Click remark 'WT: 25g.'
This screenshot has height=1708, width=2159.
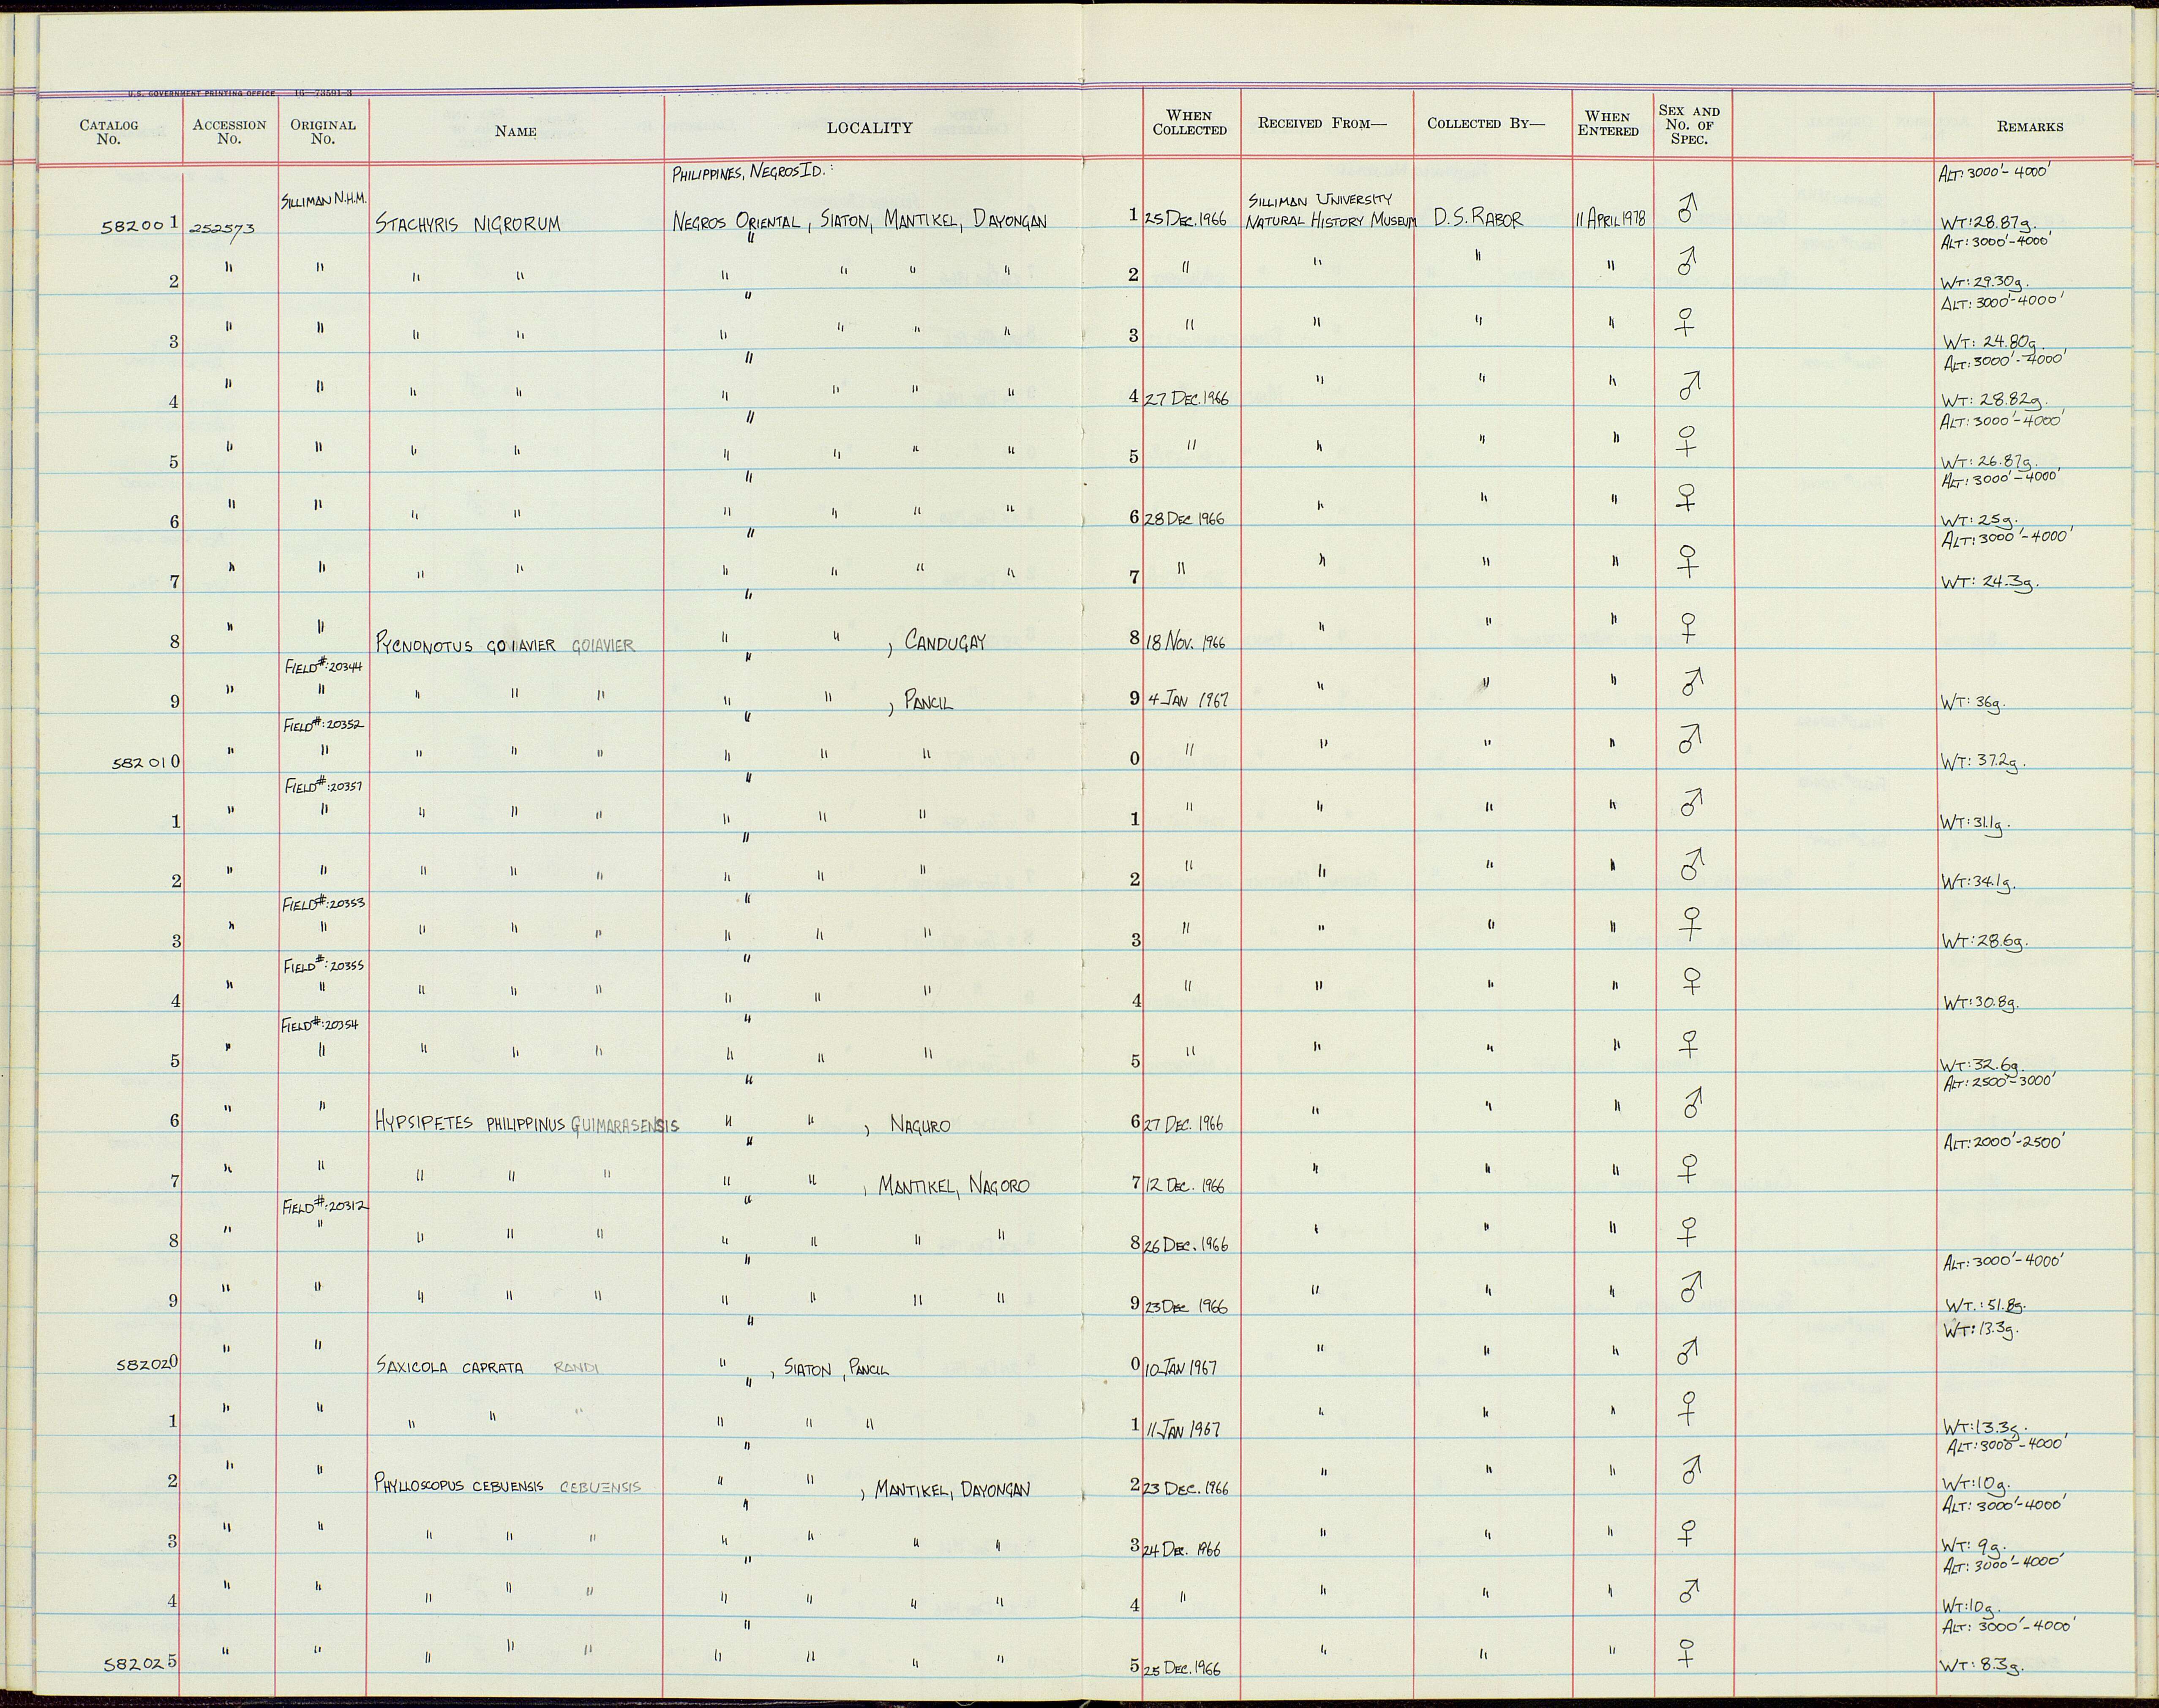click(1979, 521)
